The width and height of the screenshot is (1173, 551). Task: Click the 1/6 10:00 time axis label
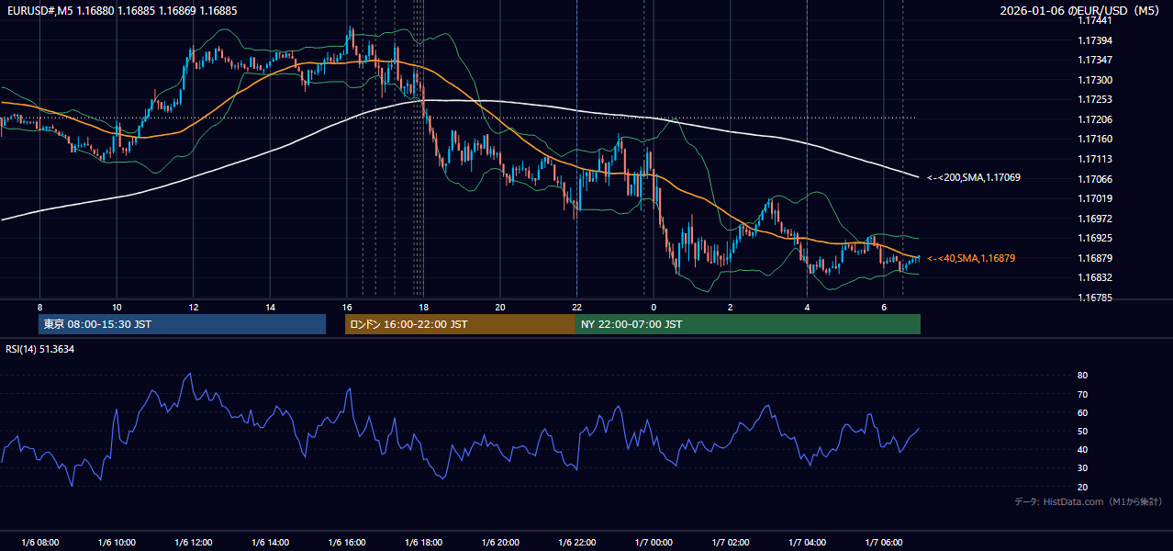coord(117,543)
